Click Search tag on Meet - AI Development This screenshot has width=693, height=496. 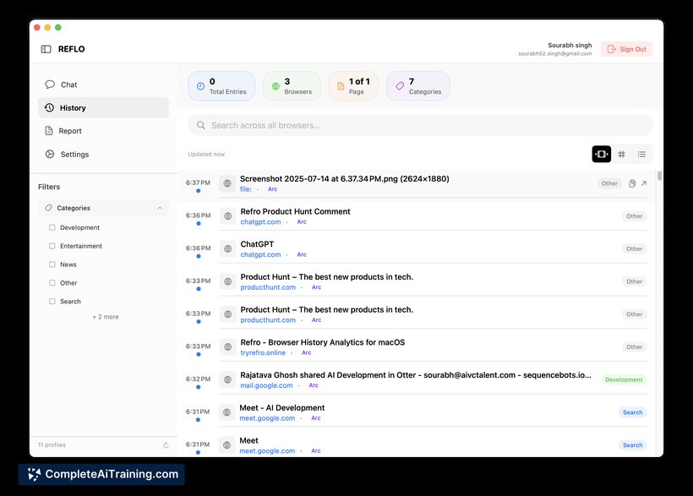632,412
